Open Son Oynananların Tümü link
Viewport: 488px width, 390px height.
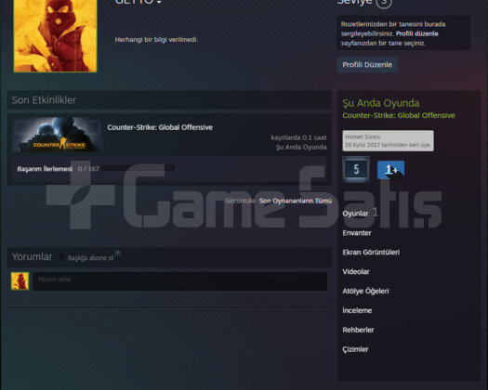coord(296,201)
